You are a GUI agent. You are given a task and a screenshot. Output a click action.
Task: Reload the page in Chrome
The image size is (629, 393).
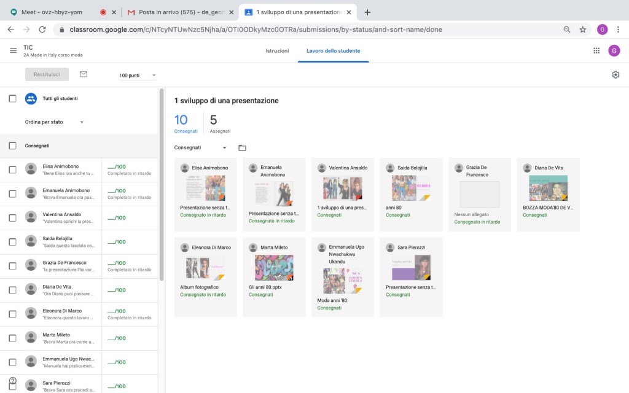point(42,29)
